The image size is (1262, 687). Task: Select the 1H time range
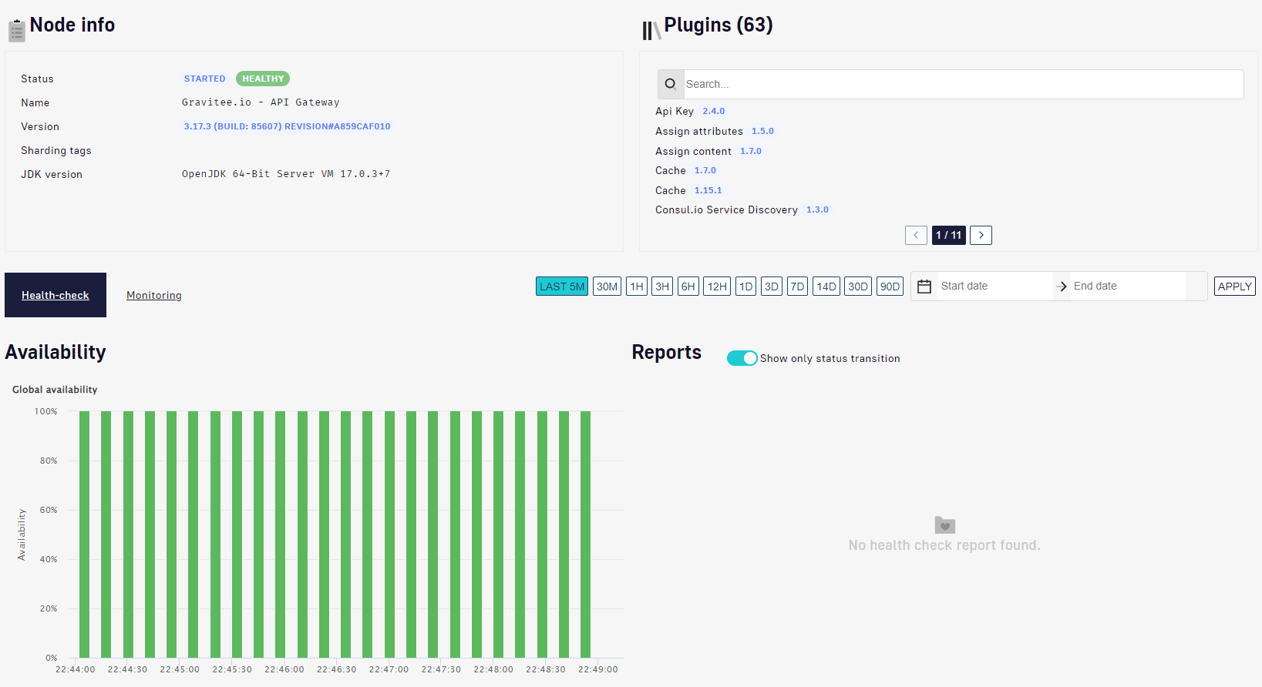[637, 287]
